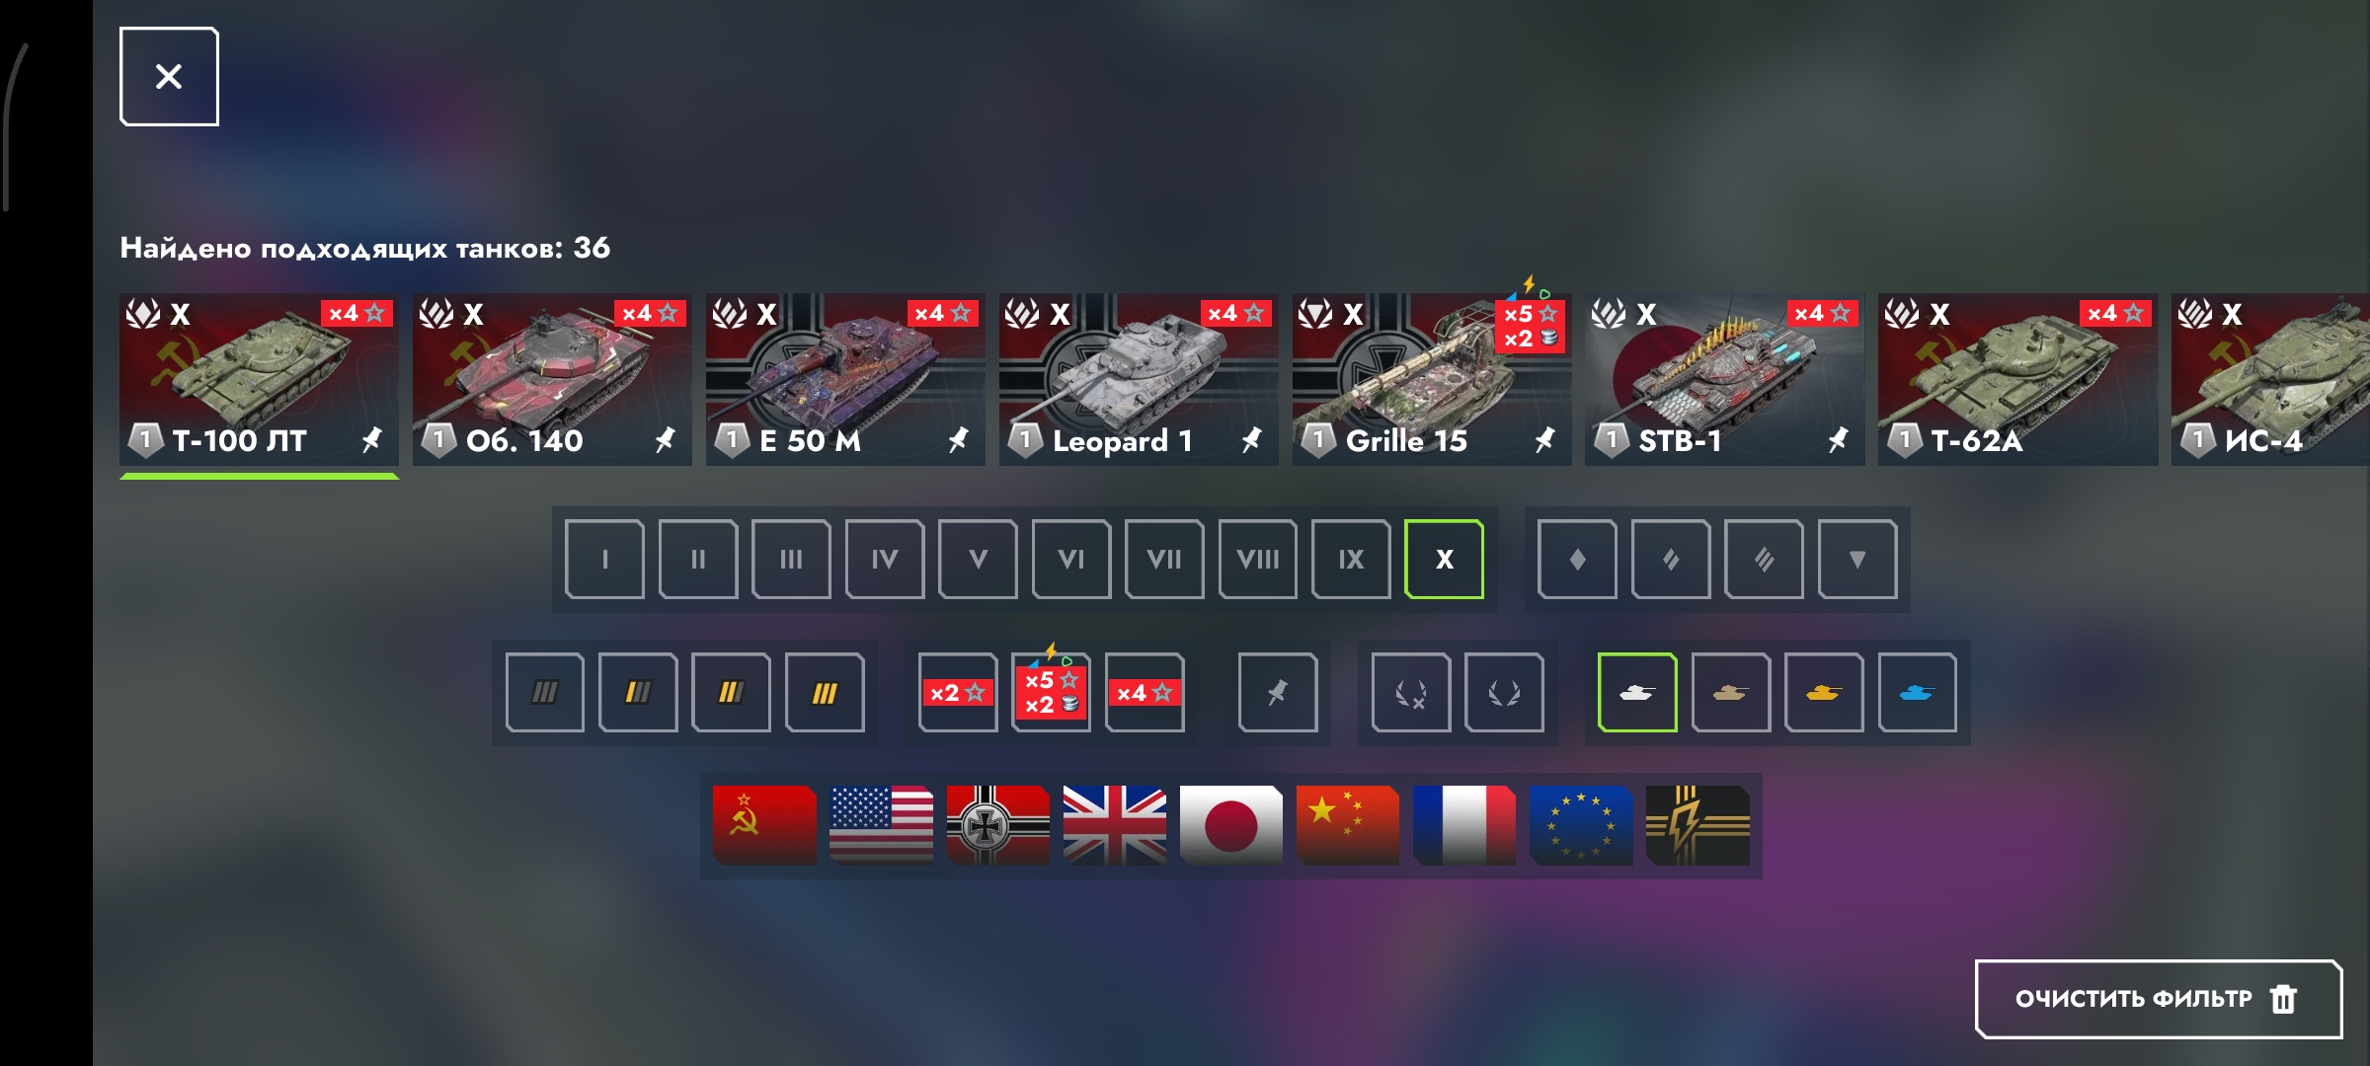
Task: Enable the tier VIII filter
Action: (x=1257, y=559)
